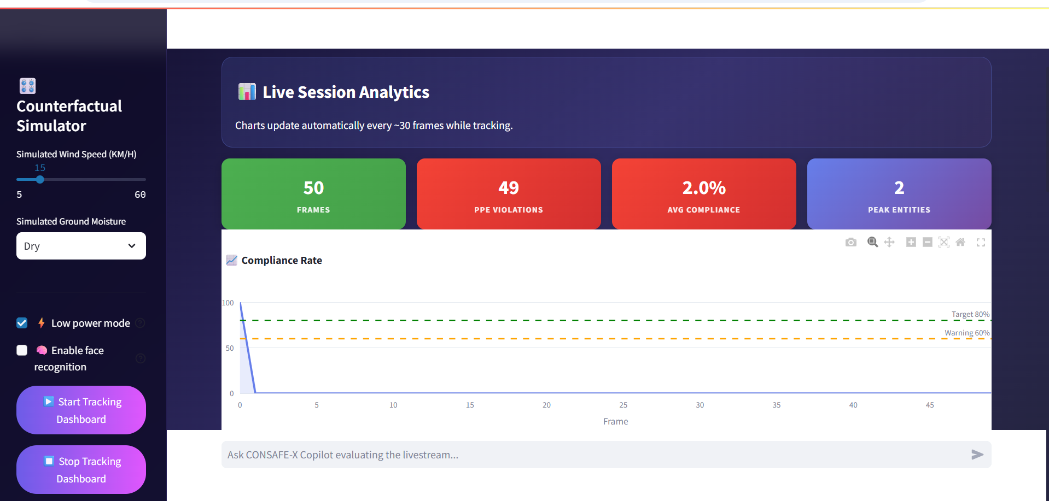The image size is (1049, 501).
Task: Select the PPE Violations metric card
Action: point(509,194)
